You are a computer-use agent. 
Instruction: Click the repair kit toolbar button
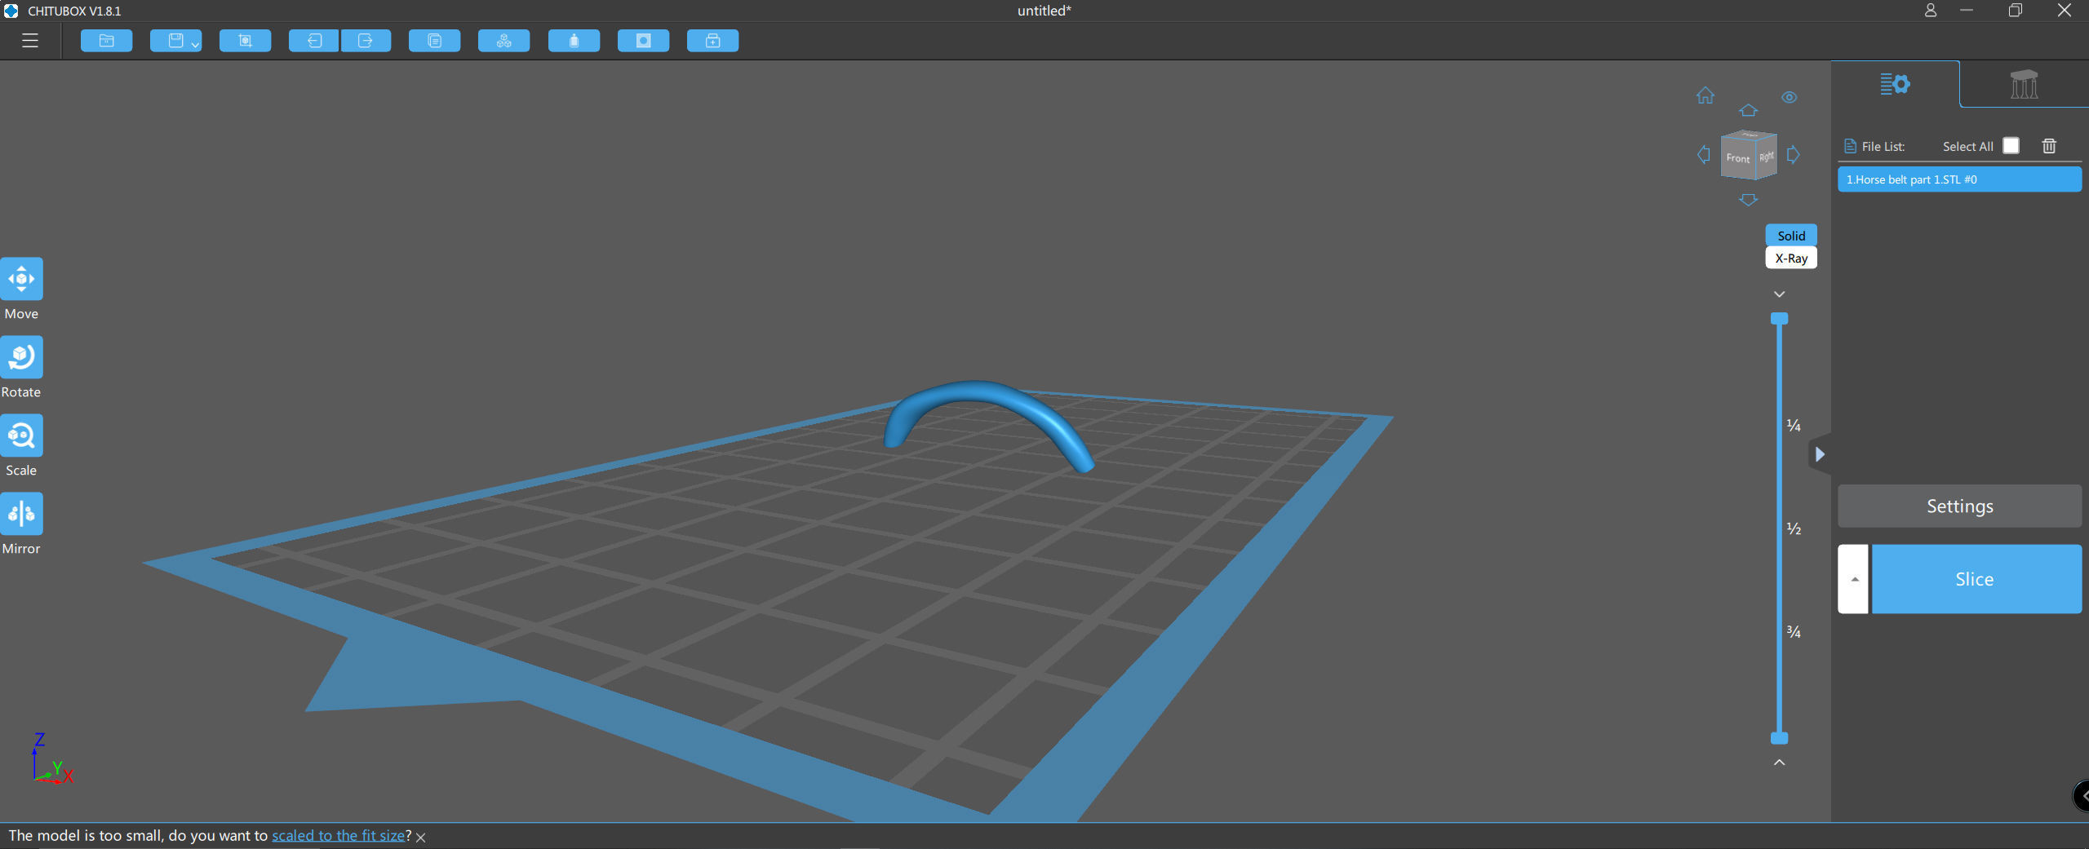click(712, 41)
